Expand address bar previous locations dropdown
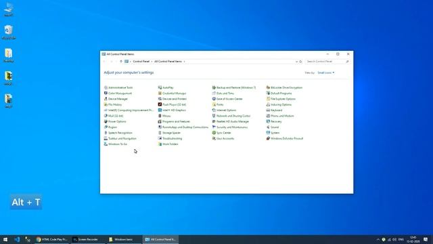 [296, 62]
